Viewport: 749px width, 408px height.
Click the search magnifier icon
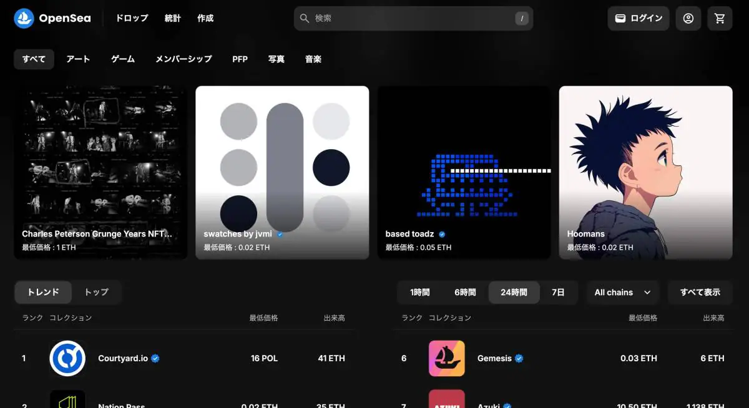click(305, 19)
